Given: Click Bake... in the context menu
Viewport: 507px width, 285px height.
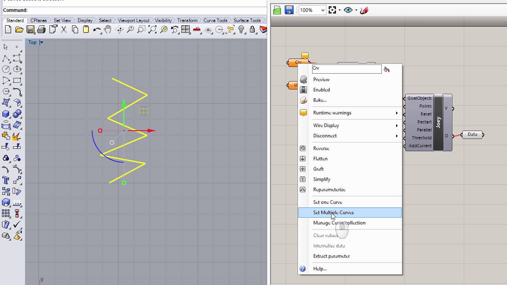Looking at the screenshot, I should tap(320, 100).
